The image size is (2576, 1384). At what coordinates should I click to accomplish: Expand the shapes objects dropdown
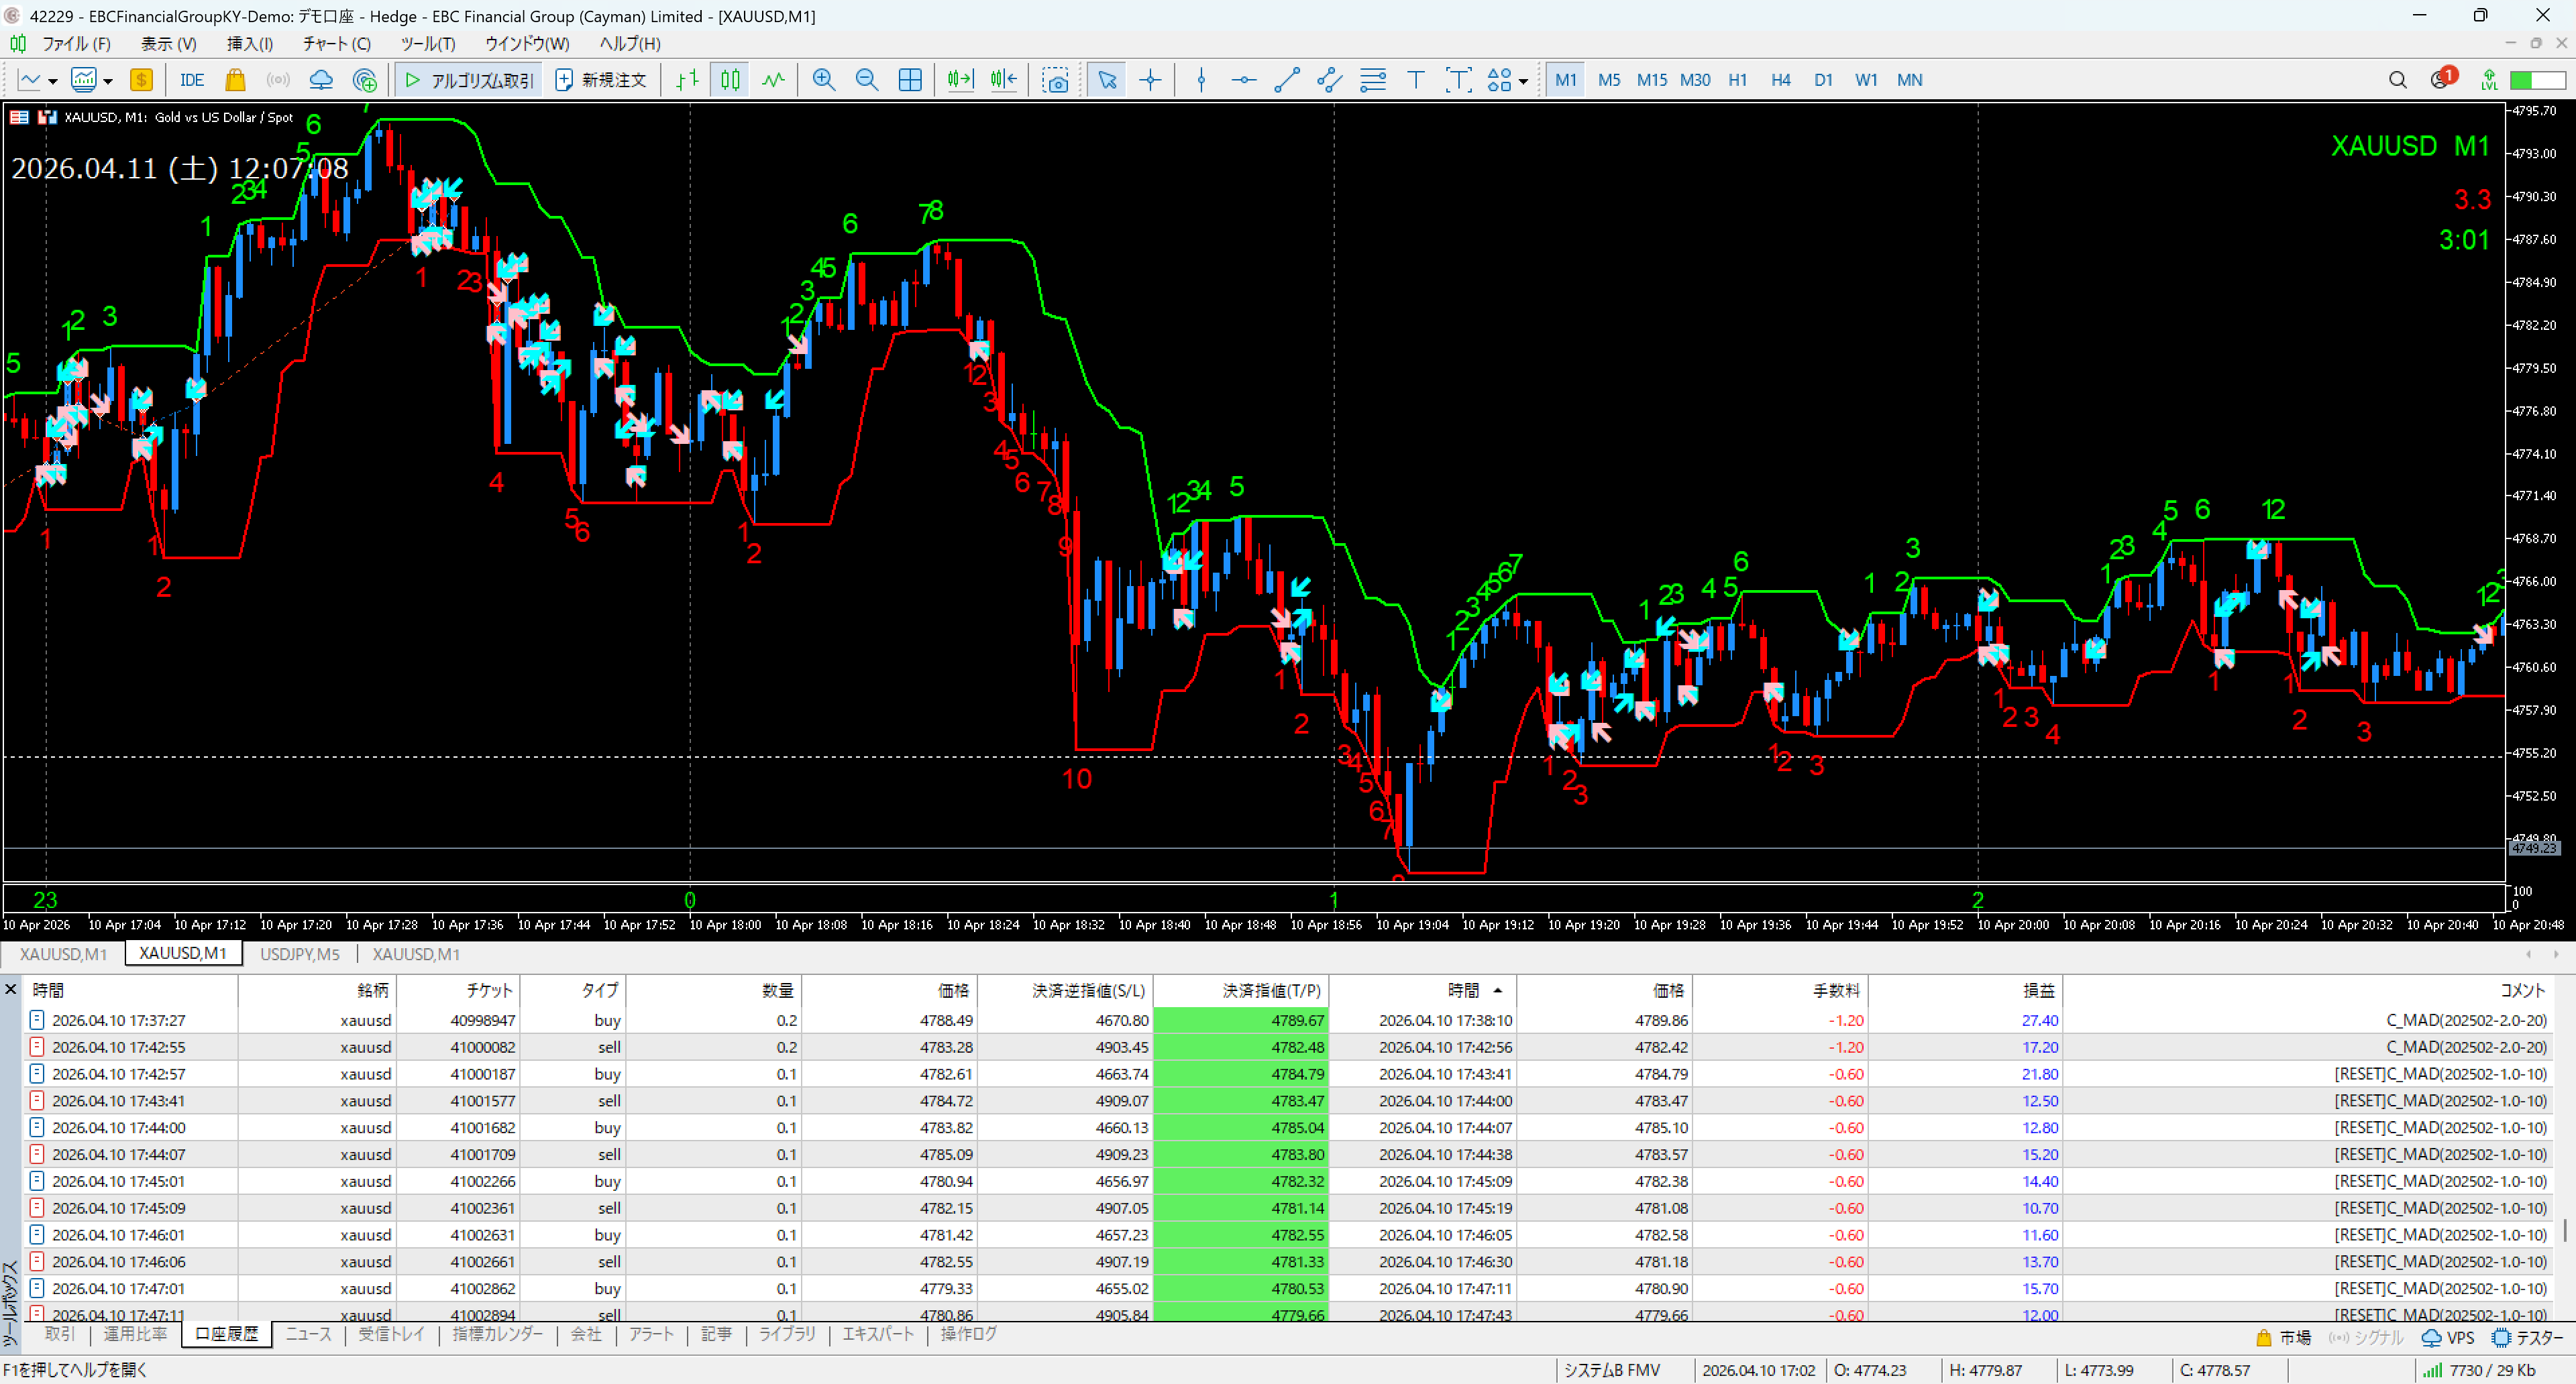point(1523,81)
